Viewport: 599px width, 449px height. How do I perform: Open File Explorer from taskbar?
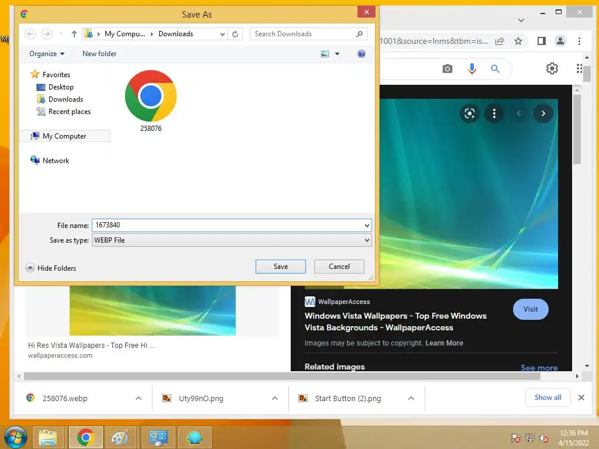[47, 437]
